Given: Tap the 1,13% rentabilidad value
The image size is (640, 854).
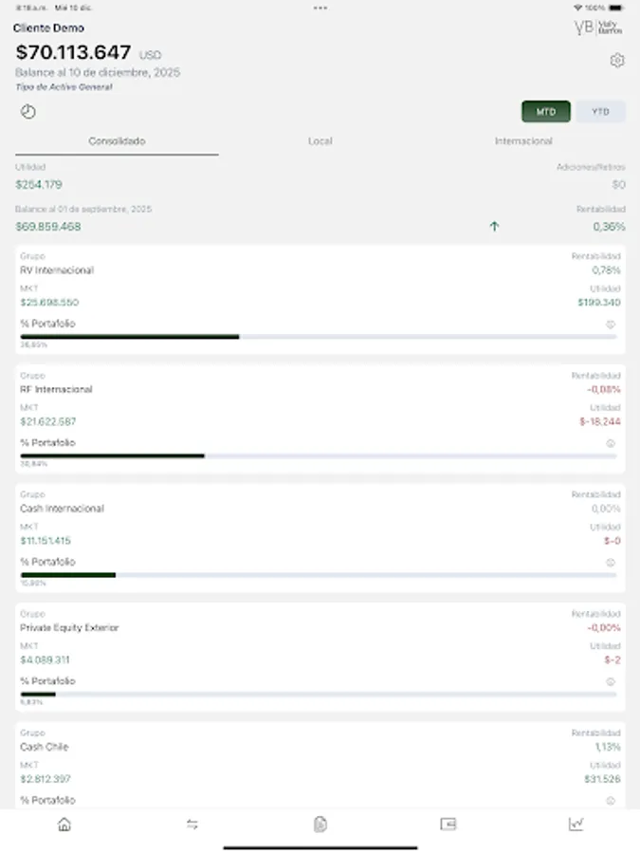Looking at the screenshot, I should (x=608, y=748).
